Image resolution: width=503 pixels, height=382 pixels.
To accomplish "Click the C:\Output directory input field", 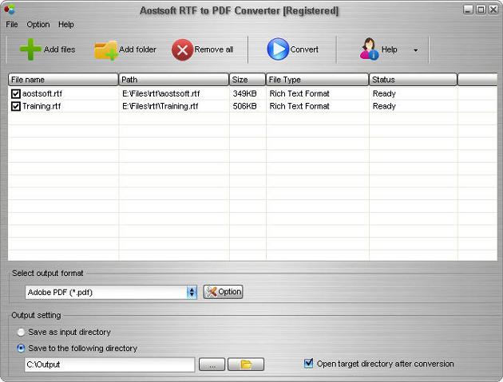I will [109, 364].
